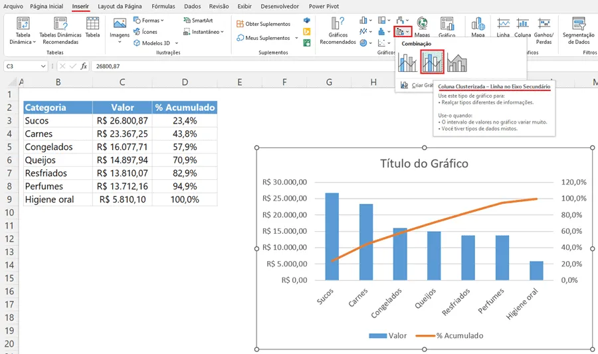Viewport: 598px width, 354px height.
Task: Open the Desenvolvedor tab
Action: click(x=280, y=7)
